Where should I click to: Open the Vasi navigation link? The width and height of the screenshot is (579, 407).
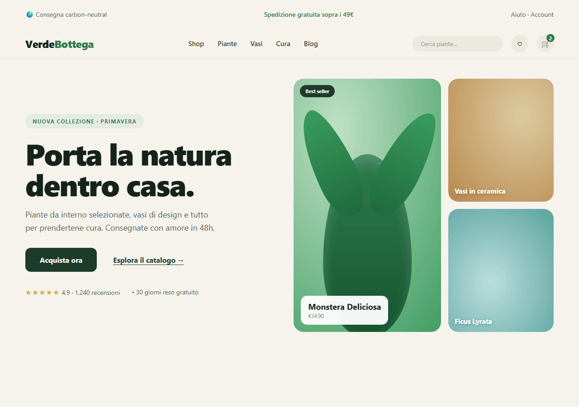click(256, 44)
